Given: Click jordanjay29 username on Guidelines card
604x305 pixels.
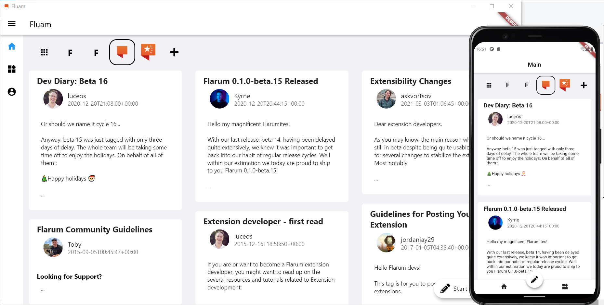Looking at the screenshot, I should [x=417, y=240].
